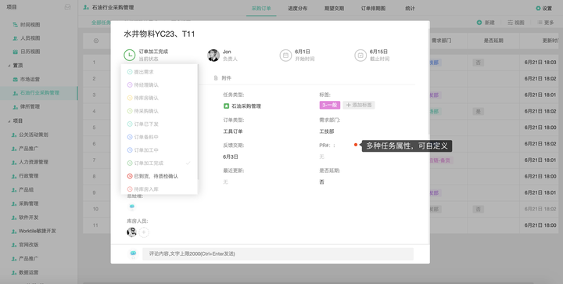
Task: Collapse the 置顶 section arrow in sidebar
Action: click(x=9, y=66)
